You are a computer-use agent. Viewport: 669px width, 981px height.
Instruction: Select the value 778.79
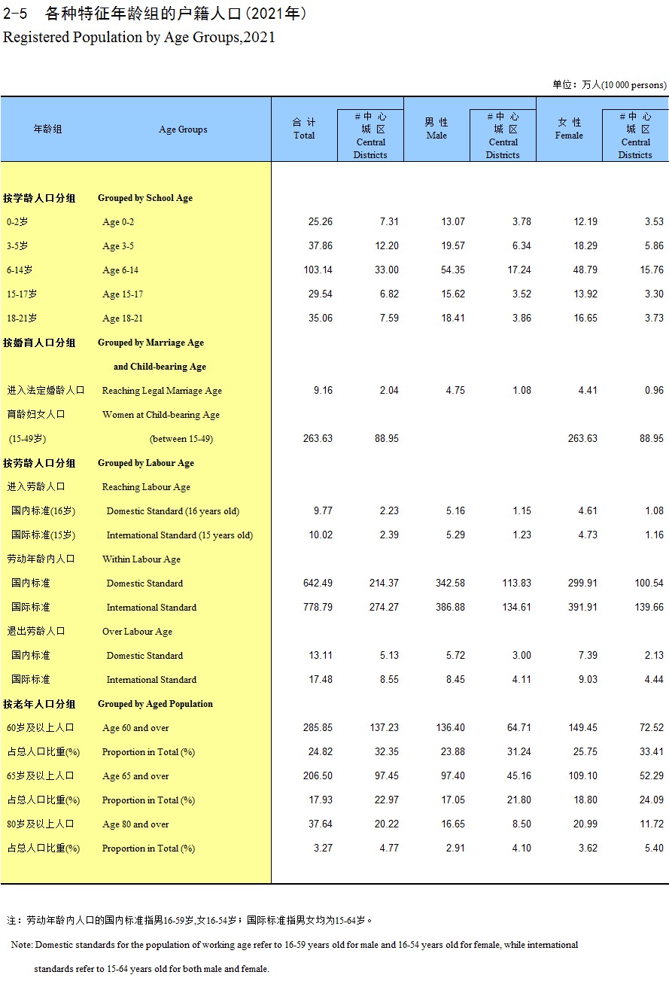[318, 608]
